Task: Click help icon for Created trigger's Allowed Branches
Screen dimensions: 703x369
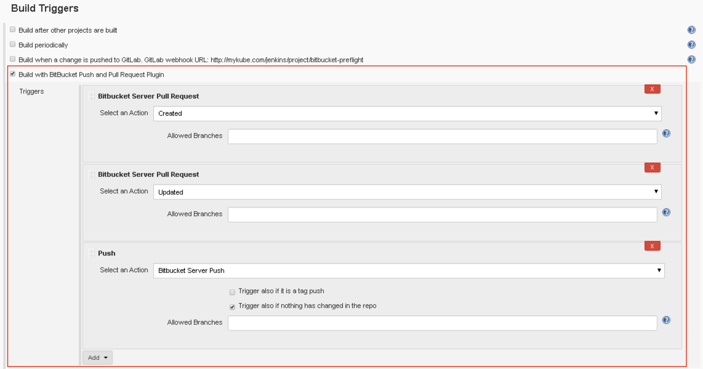Action: [x=666, y=133]
